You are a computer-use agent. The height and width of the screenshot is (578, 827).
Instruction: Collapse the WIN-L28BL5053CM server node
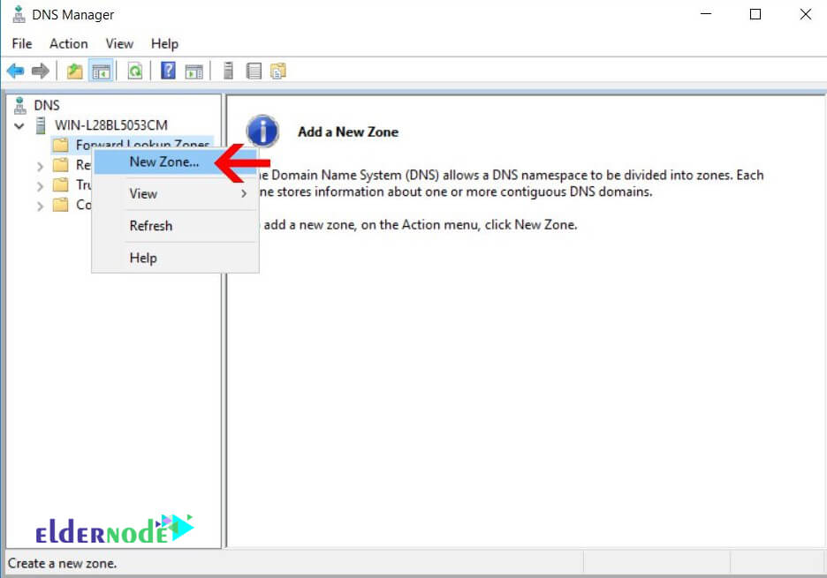[x=19, y=126]
